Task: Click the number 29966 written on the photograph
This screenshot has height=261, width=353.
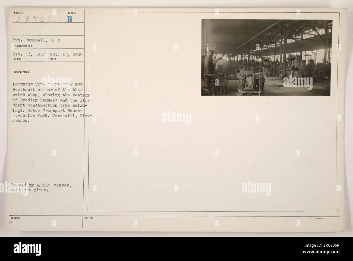Action: pos(222,92)
